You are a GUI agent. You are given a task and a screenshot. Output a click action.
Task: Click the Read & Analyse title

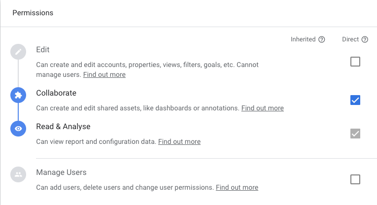tap(63, 127)
